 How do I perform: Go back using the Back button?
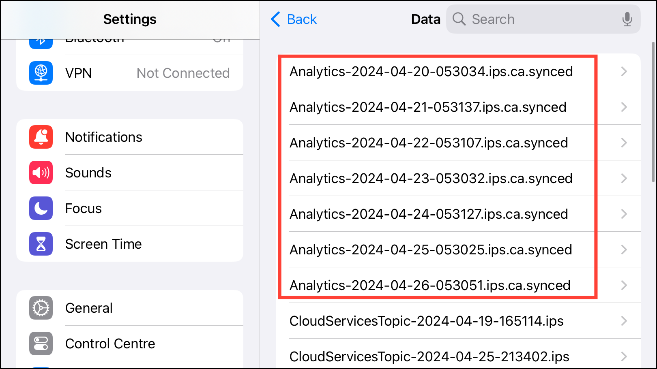click(294, 19)
